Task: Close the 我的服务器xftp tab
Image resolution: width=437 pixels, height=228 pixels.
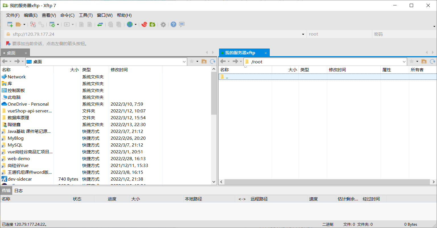Action: click(266, 53)
